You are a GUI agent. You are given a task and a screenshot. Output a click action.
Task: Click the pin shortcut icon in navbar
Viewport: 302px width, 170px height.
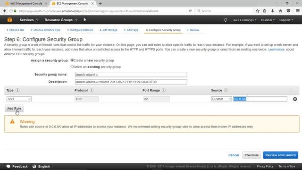pyautogui.click(x=84, y=20)
